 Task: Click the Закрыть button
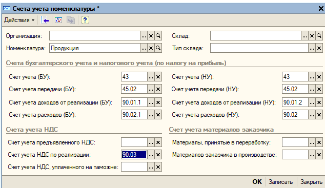[311, 182]
